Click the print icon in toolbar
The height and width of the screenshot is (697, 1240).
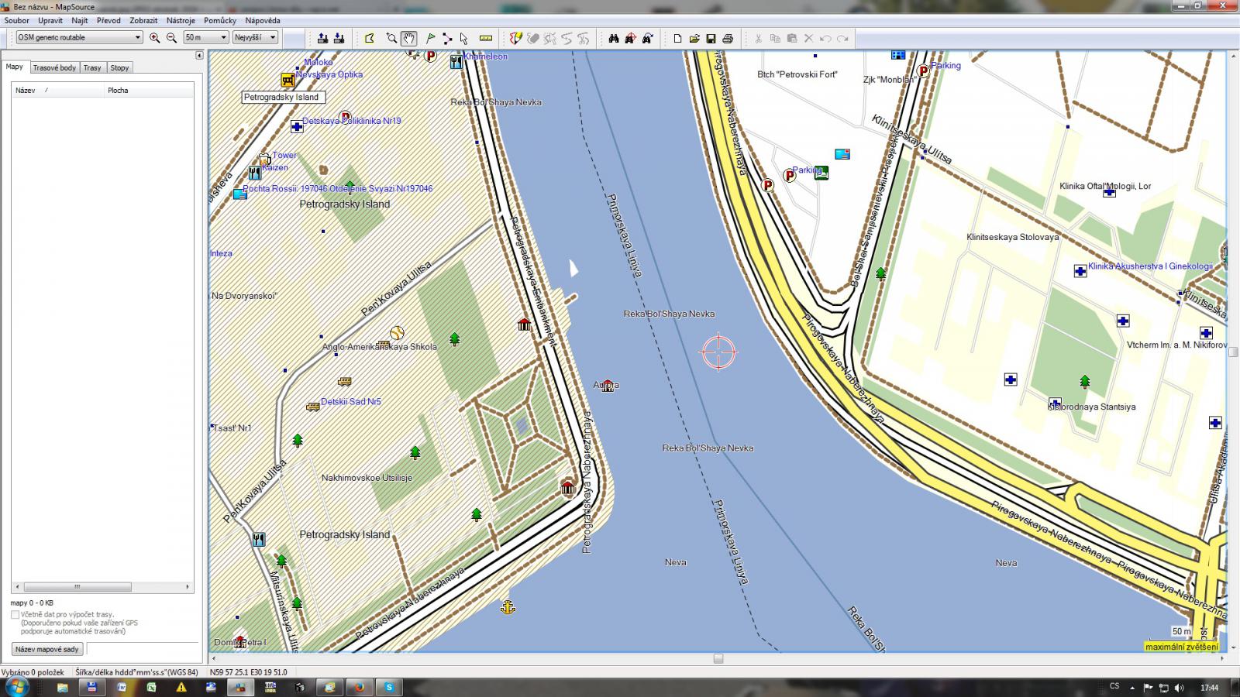pos(728,38)
